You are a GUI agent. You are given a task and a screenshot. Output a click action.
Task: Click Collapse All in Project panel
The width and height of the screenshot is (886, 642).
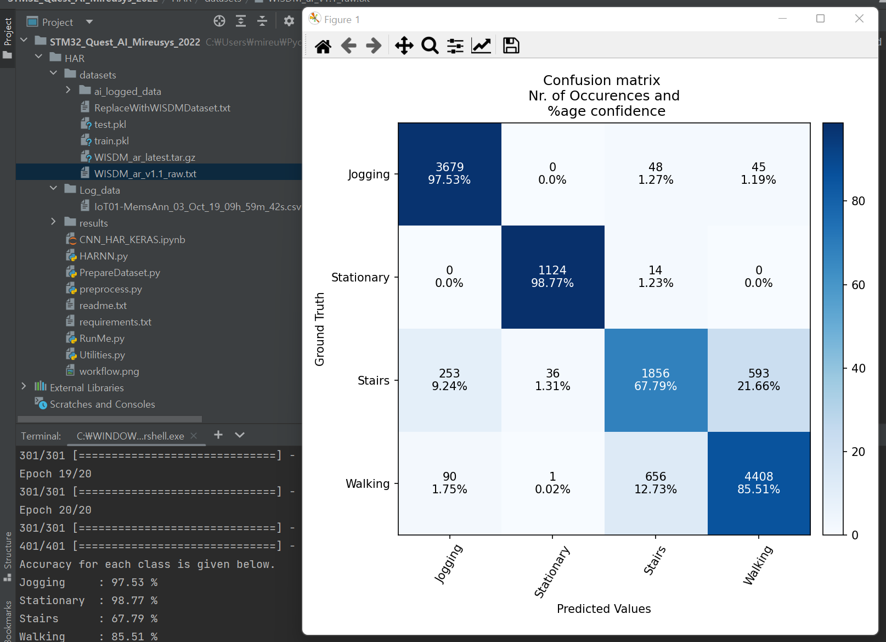pyautogui.click(x=262, y=21)
